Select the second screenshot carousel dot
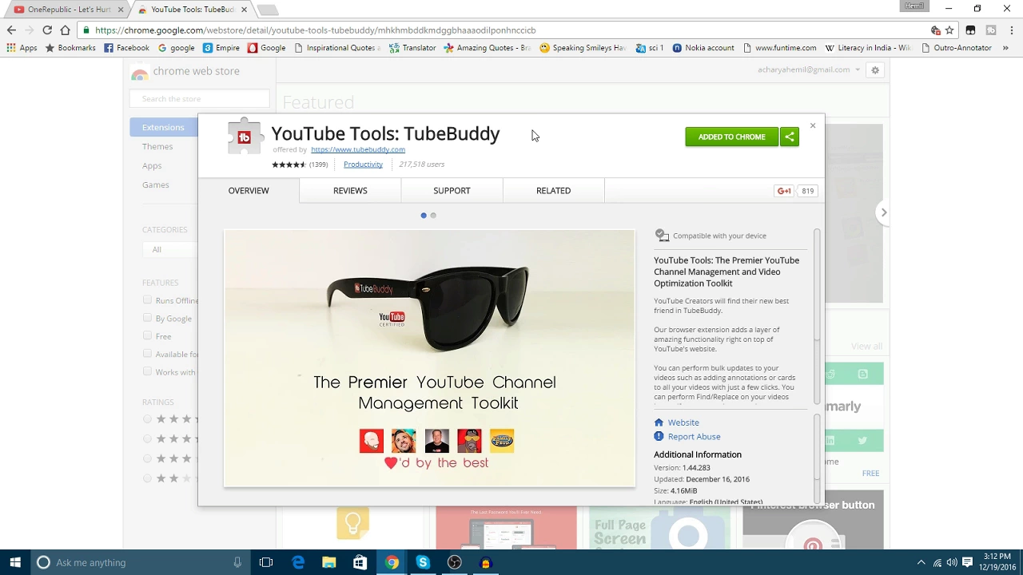 coord(433,216)
